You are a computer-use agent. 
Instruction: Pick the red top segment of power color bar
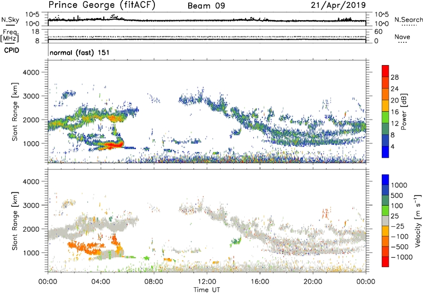tap(385, 71)
